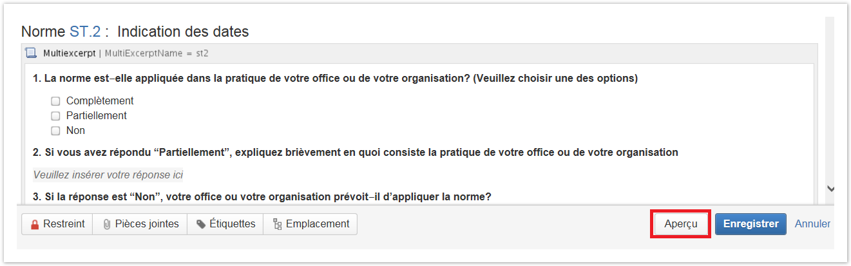
Task: Click the scroll-down chevron at right edge
Action: [830, 189]
